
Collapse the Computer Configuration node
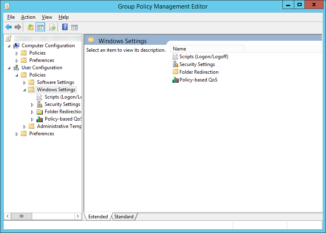point(9,46)
